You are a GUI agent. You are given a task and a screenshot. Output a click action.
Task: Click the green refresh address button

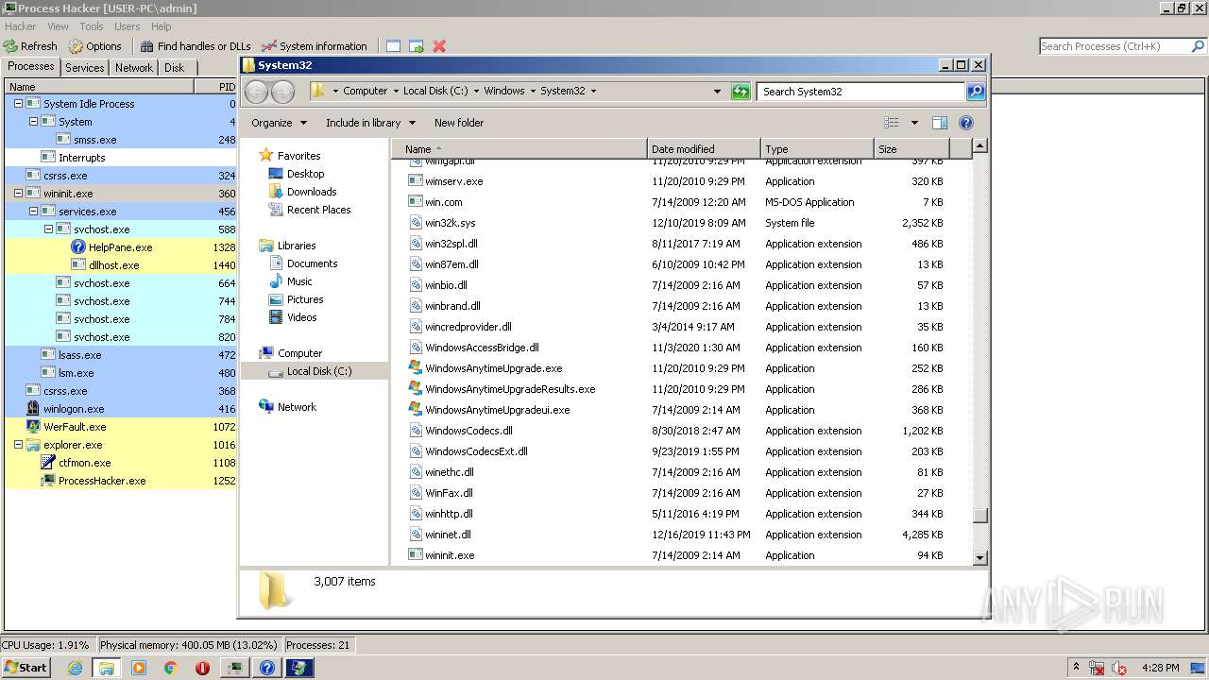(741, 92)
